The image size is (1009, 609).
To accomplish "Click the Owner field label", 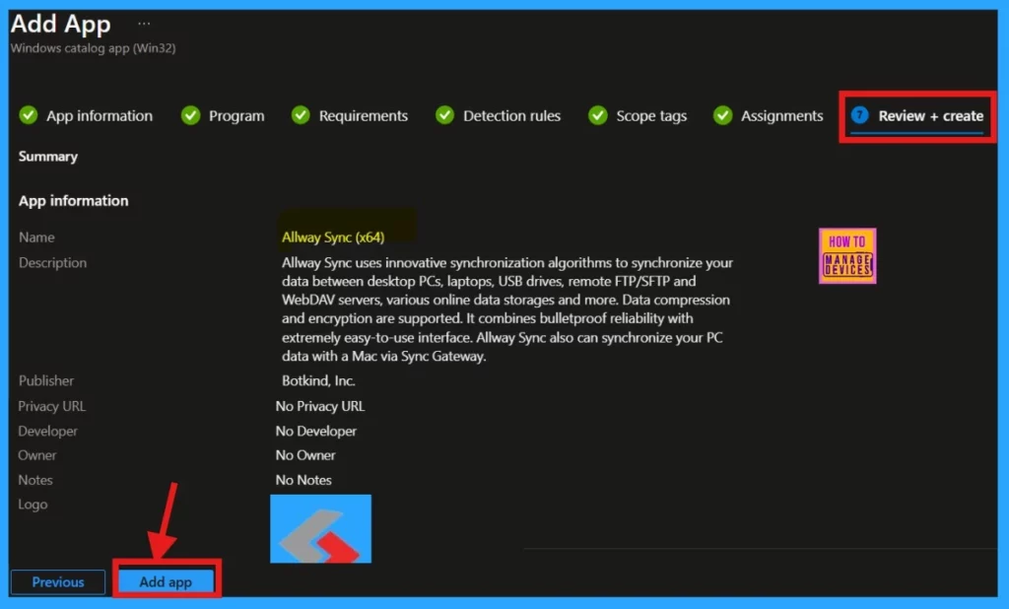I will [36, 455].
